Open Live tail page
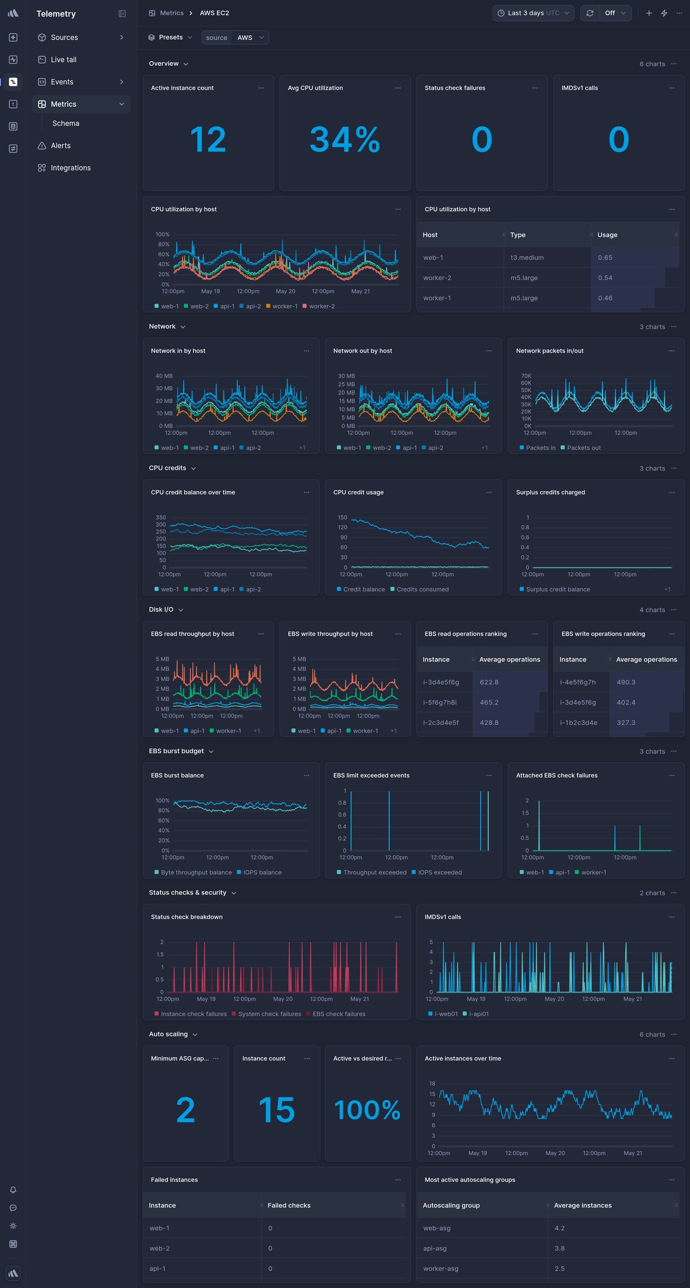This screenshot has height=1288, width=690. 81,60
